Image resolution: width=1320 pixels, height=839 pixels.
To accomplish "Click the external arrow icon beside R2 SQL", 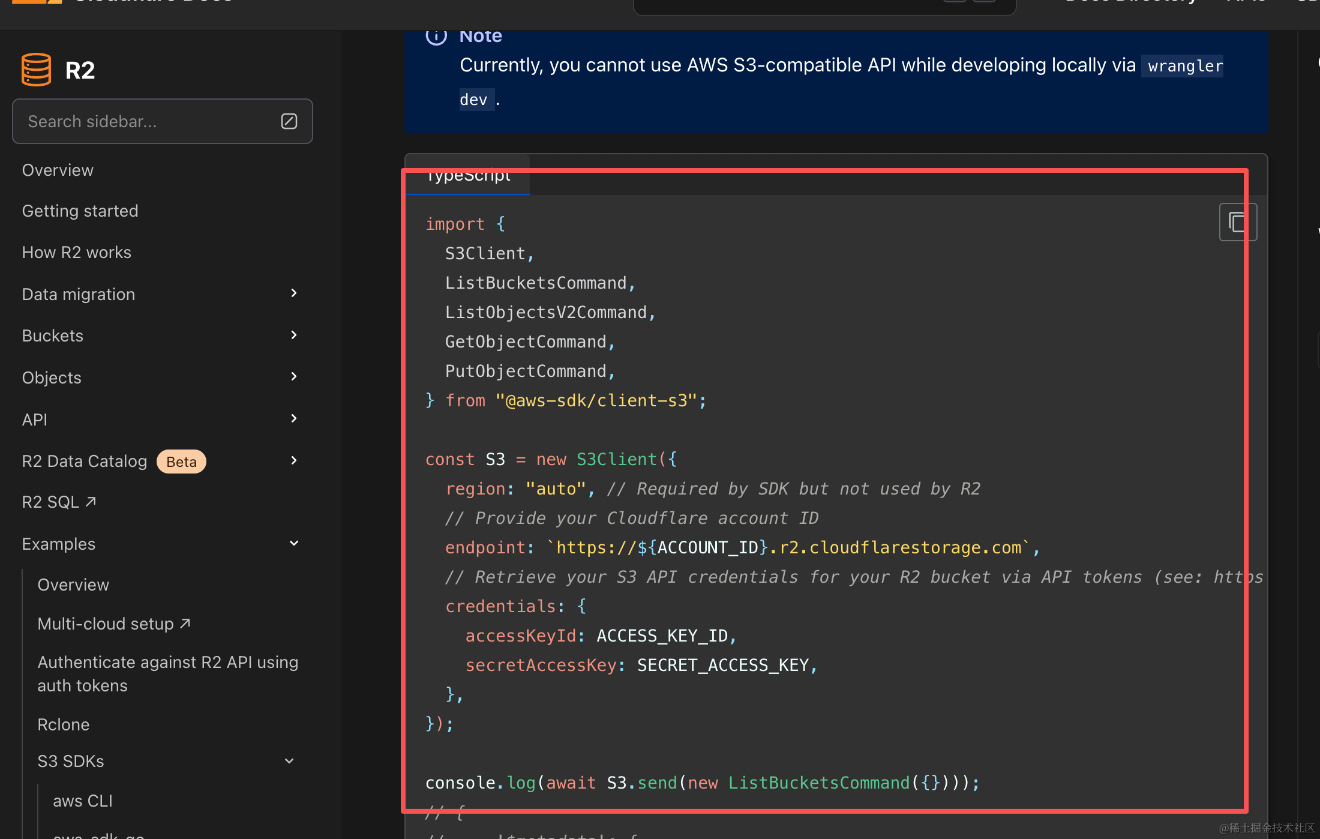I will (91, 502).
